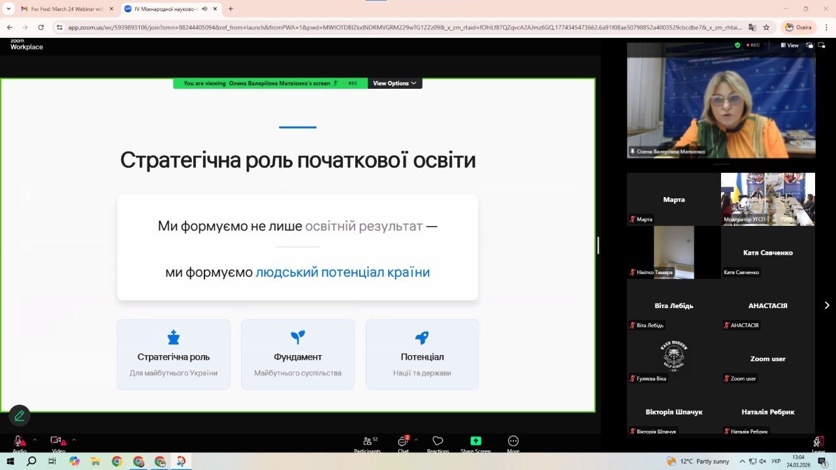Open the View layout menu in Zoom
Image resolution: width=836 pixels, height=470 pixels.
pyautogui.click(x=790, y=45)
